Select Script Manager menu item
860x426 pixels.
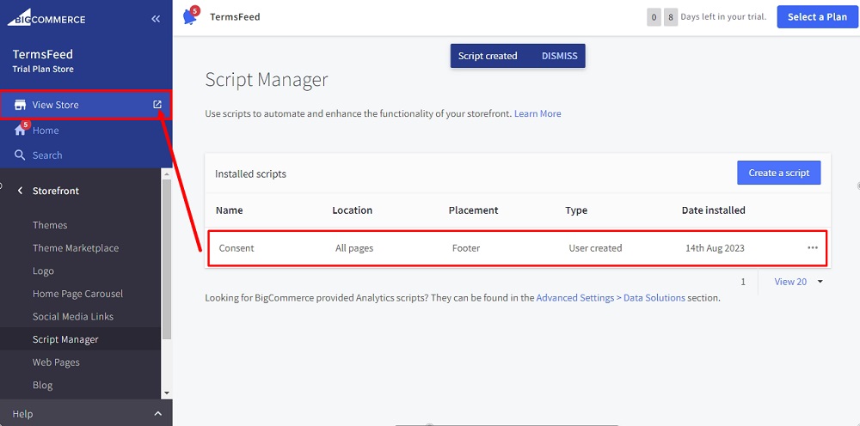tap(65, 339)
